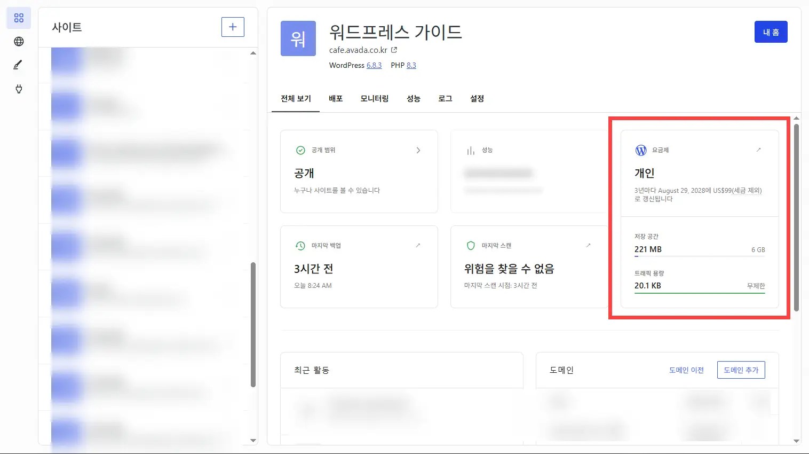The height and width of the screenshot is (454, 809).
Task: Select the grid overview icon in the sidebar
Action: (x=19, y=18)
